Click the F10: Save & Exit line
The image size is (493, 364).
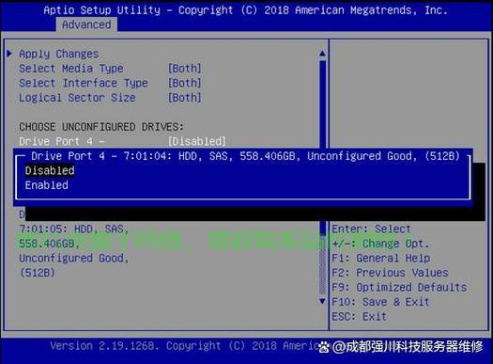[380, 302]
